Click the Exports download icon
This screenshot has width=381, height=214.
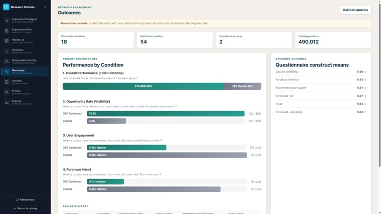pos(7,102)
